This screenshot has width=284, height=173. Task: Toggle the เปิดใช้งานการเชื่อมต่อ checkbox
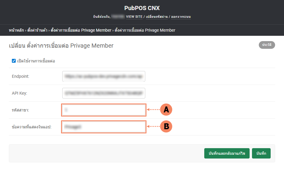tap(14, 61)
